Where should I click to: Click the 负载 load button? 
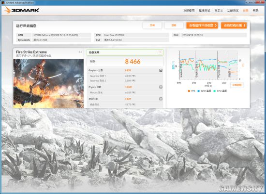click(152, 26)
